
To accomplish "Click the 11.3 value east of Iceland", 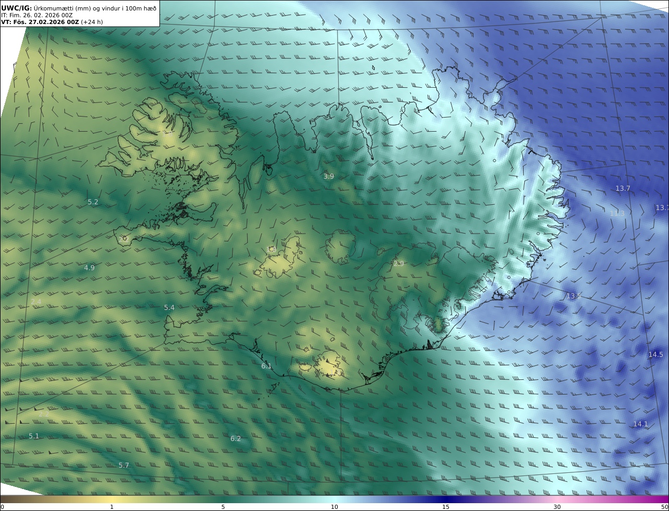I will [x=617, y=213].
